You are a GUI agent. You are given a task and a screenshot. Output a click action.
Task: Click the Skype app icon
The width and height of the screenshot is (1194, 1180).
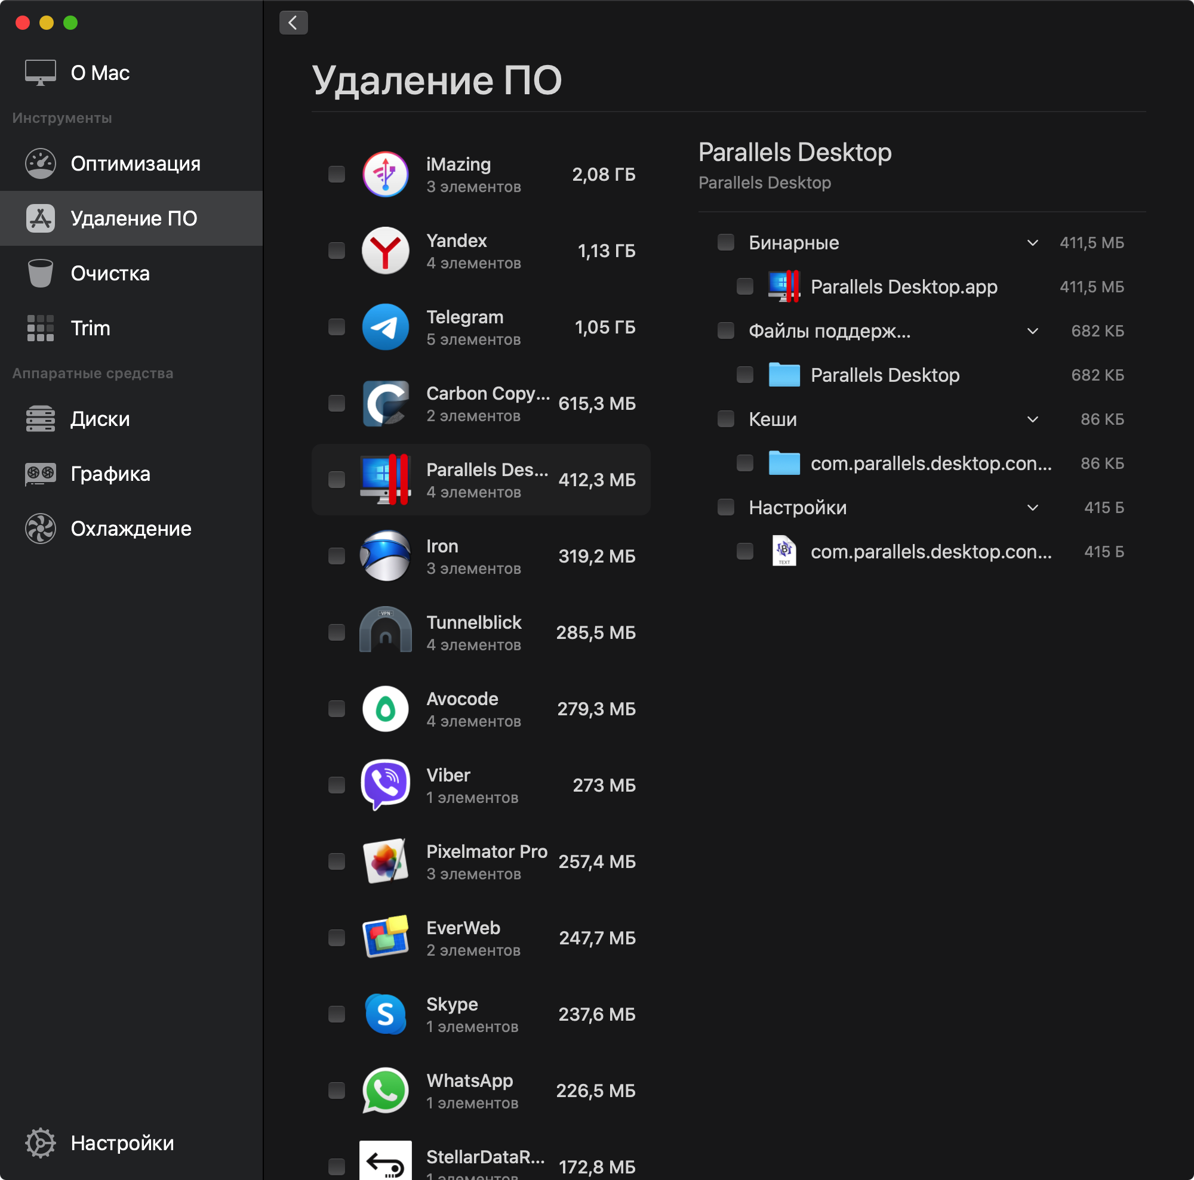[385, 1014]
